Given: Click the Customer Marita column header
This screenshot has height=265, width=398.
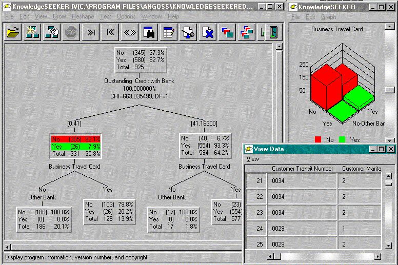Looking at the screenshot, I should (360, 169).
